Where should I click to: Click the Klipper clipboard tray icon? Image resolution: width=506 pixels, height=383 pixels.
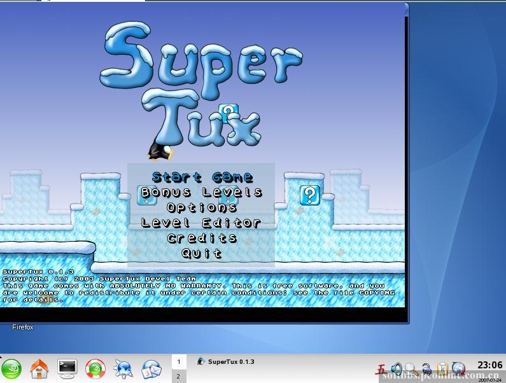[442, 369]
